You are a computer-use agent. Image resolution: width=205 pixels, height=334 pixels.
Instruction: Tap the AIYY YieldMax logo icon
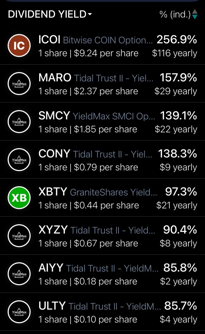(x=19, y=274)
